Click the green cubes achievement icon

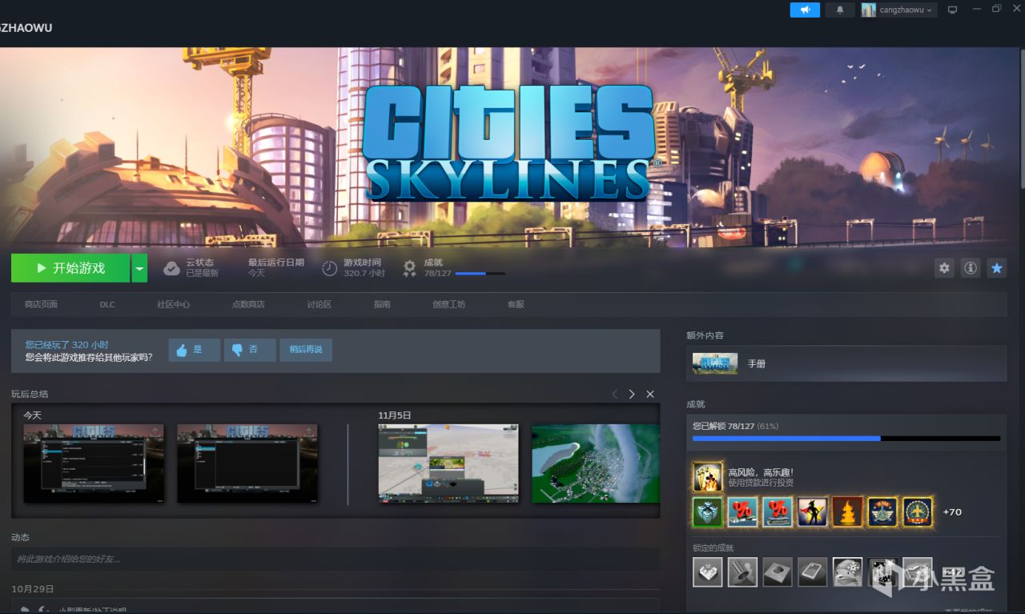(708, 512)
